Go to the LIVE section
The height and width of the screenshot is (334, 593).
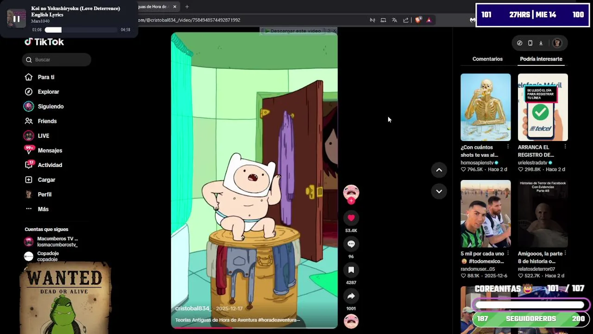(x=43, y=136)
